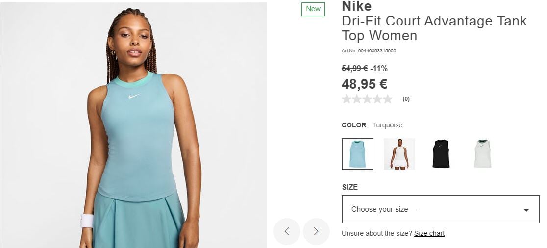Select the Turquoise color swatch

pyautogui.click(x=357, y=154)
